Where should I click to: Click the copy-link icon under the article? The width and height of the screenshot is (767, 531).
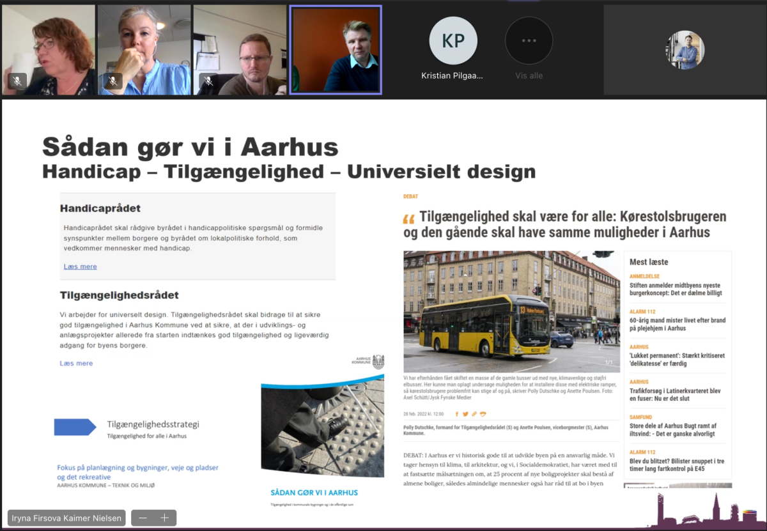point(474,414)
